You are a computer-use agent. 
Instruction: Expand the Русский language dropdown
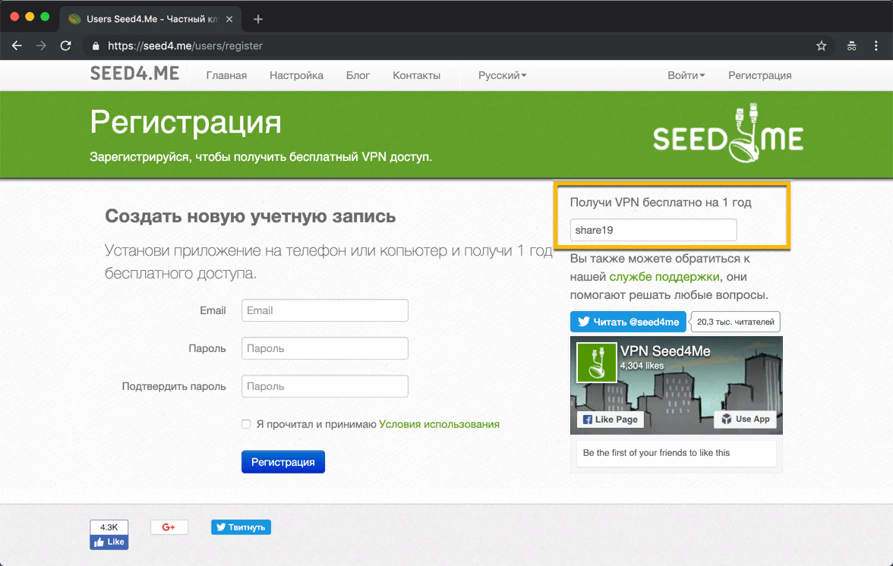(x=502, y=76)
